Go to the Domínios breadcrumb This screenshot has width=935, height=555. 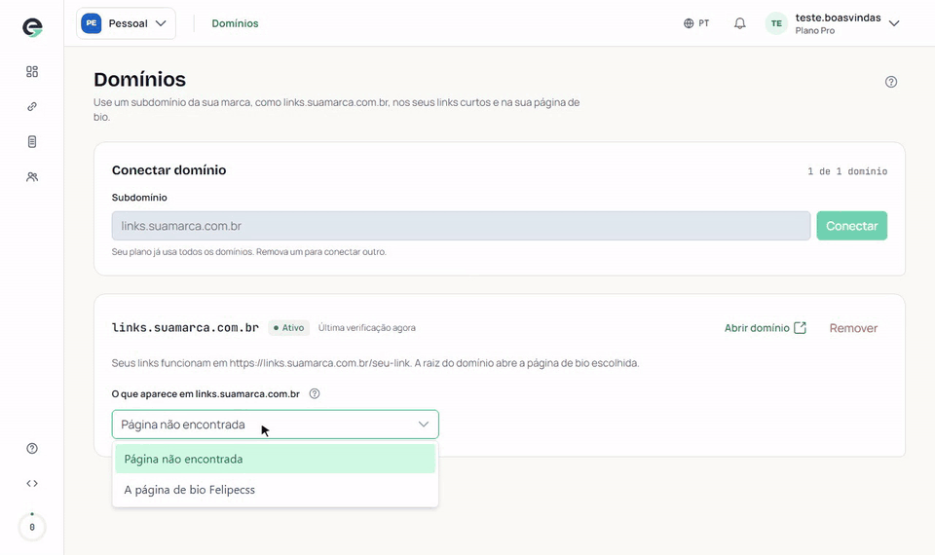click(x=235, y=23)
